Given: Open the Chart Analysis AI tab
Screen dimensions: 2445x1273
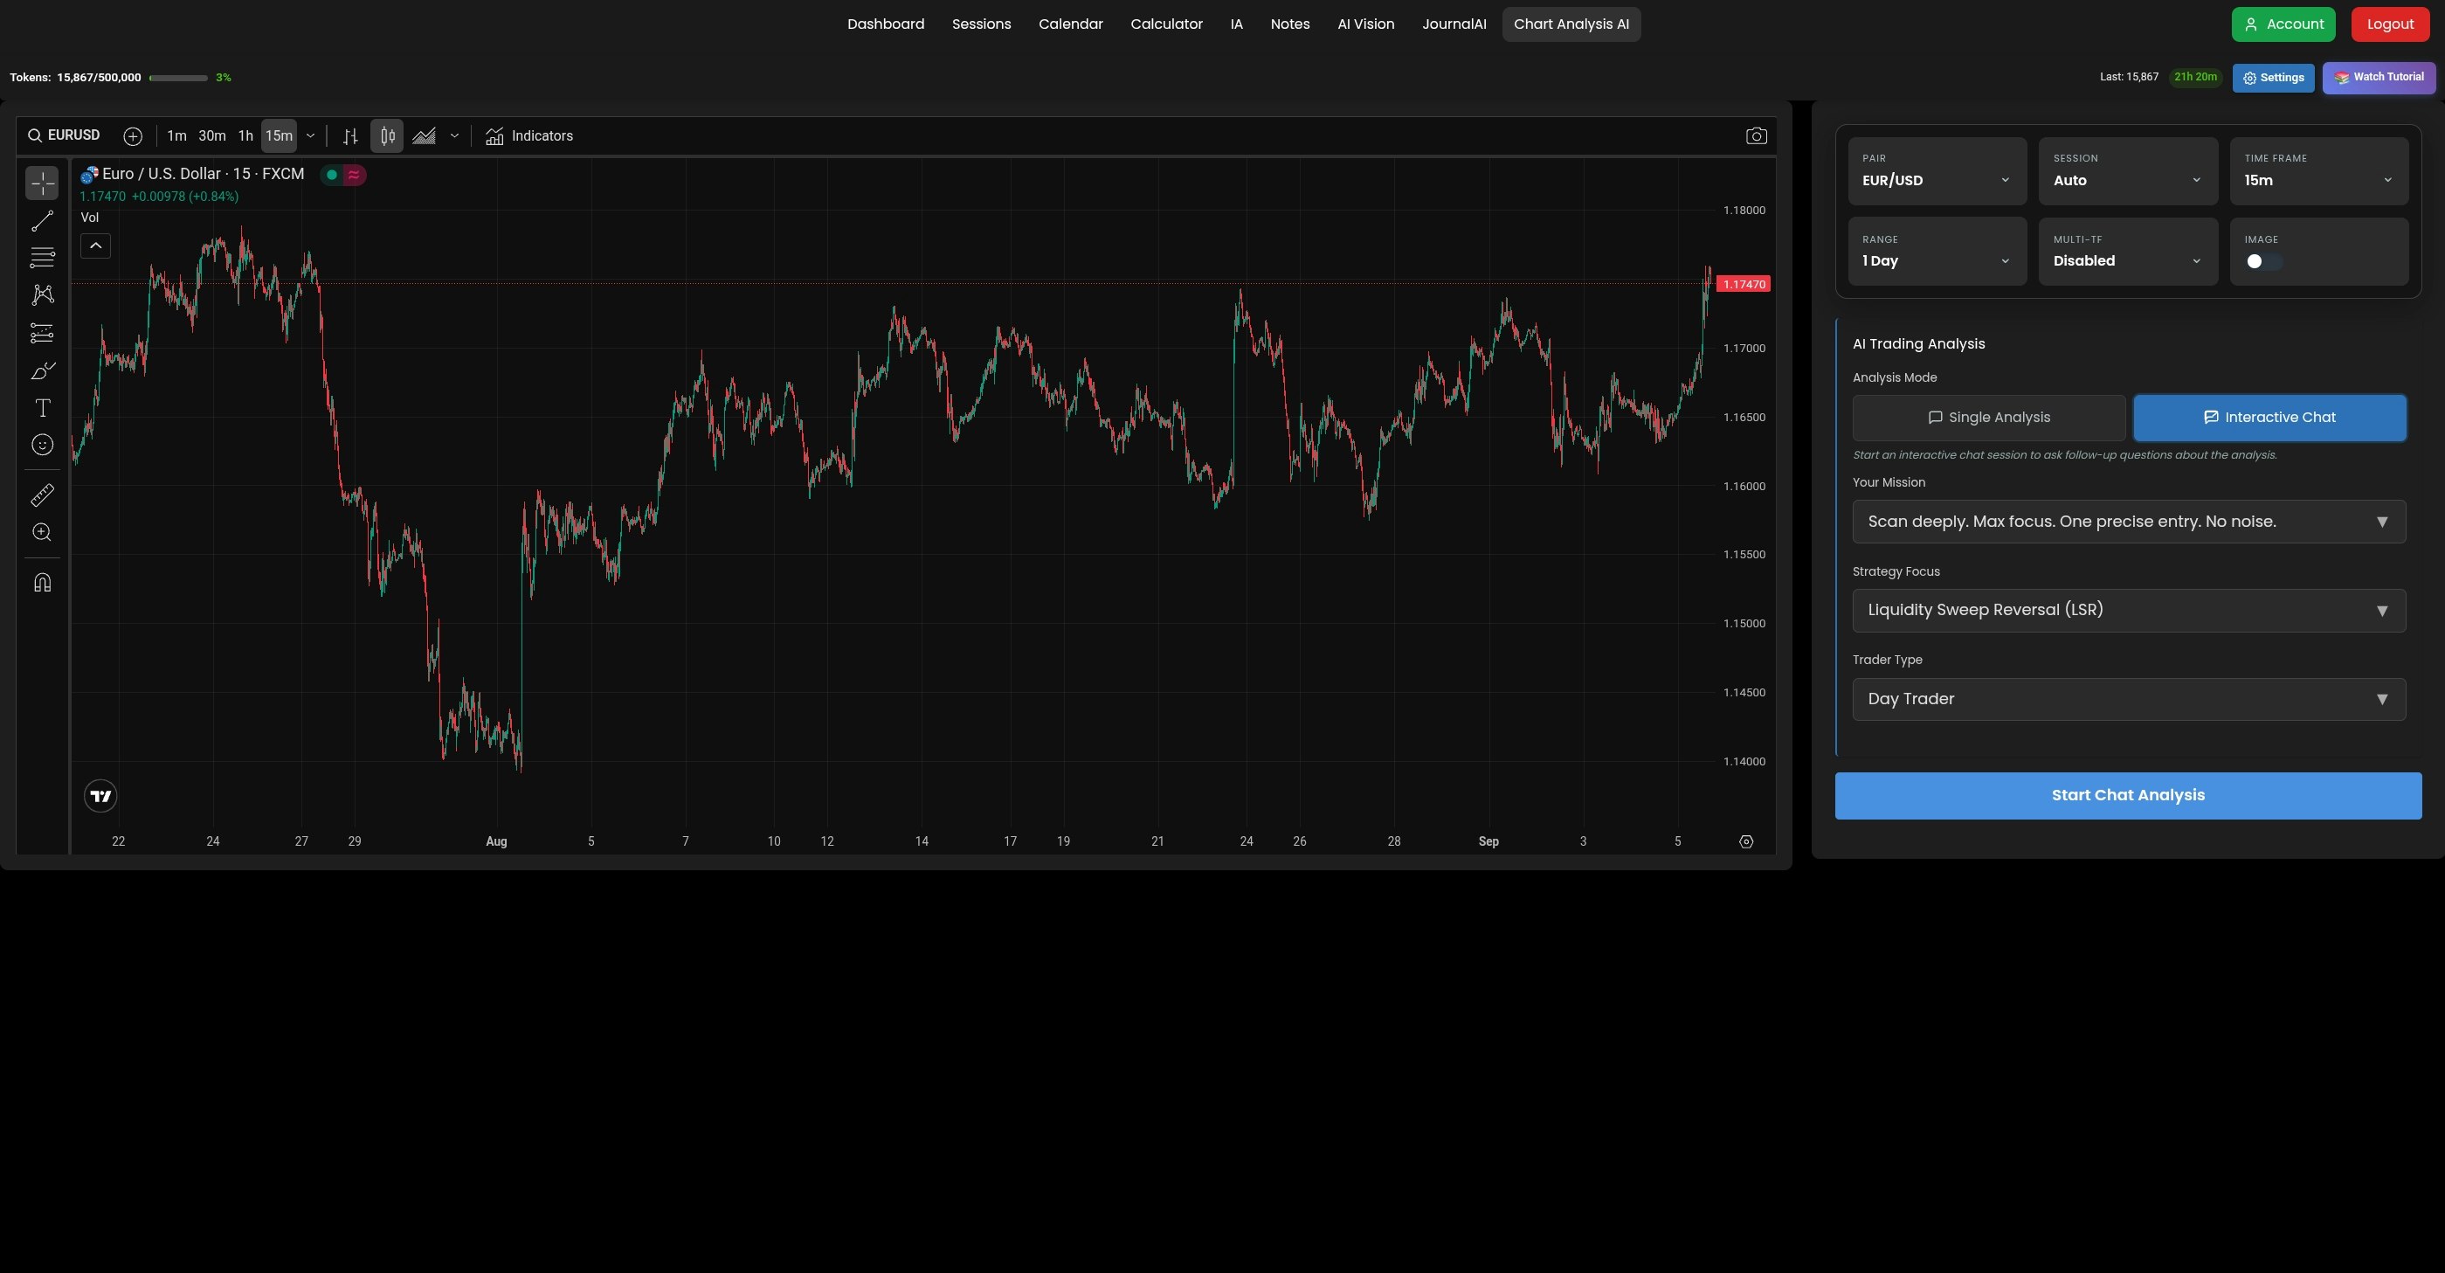Looking at the screenshot, I should (1571, 24).
